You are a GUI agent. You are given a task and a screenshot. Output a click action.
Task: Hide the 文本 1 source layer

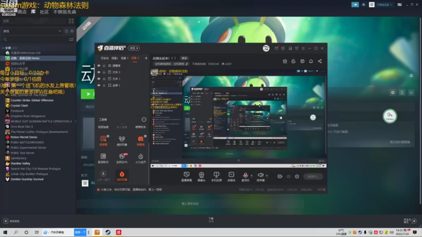[x=99, y=78]
